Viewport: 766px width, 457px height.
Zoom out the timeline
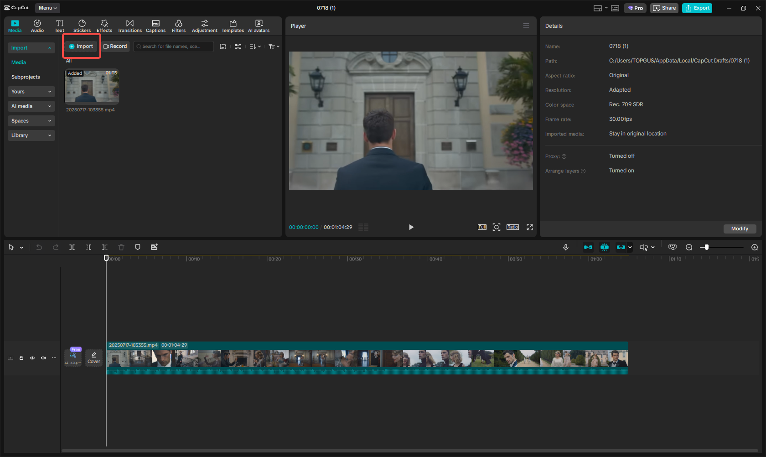(689, 247)
